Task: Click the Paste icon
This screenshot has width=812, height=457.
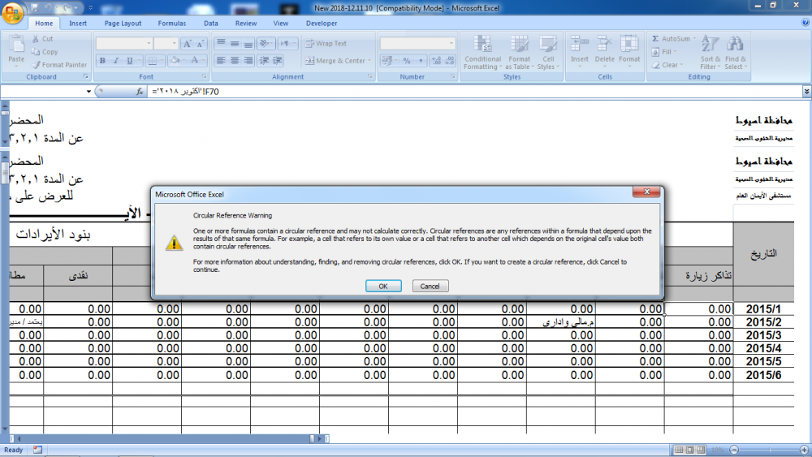Action: pyautogui.click(x=16, y=45)
